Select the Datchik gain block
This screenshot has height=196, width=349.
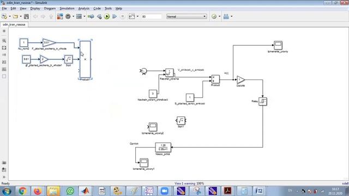click(x=241, y=79)
